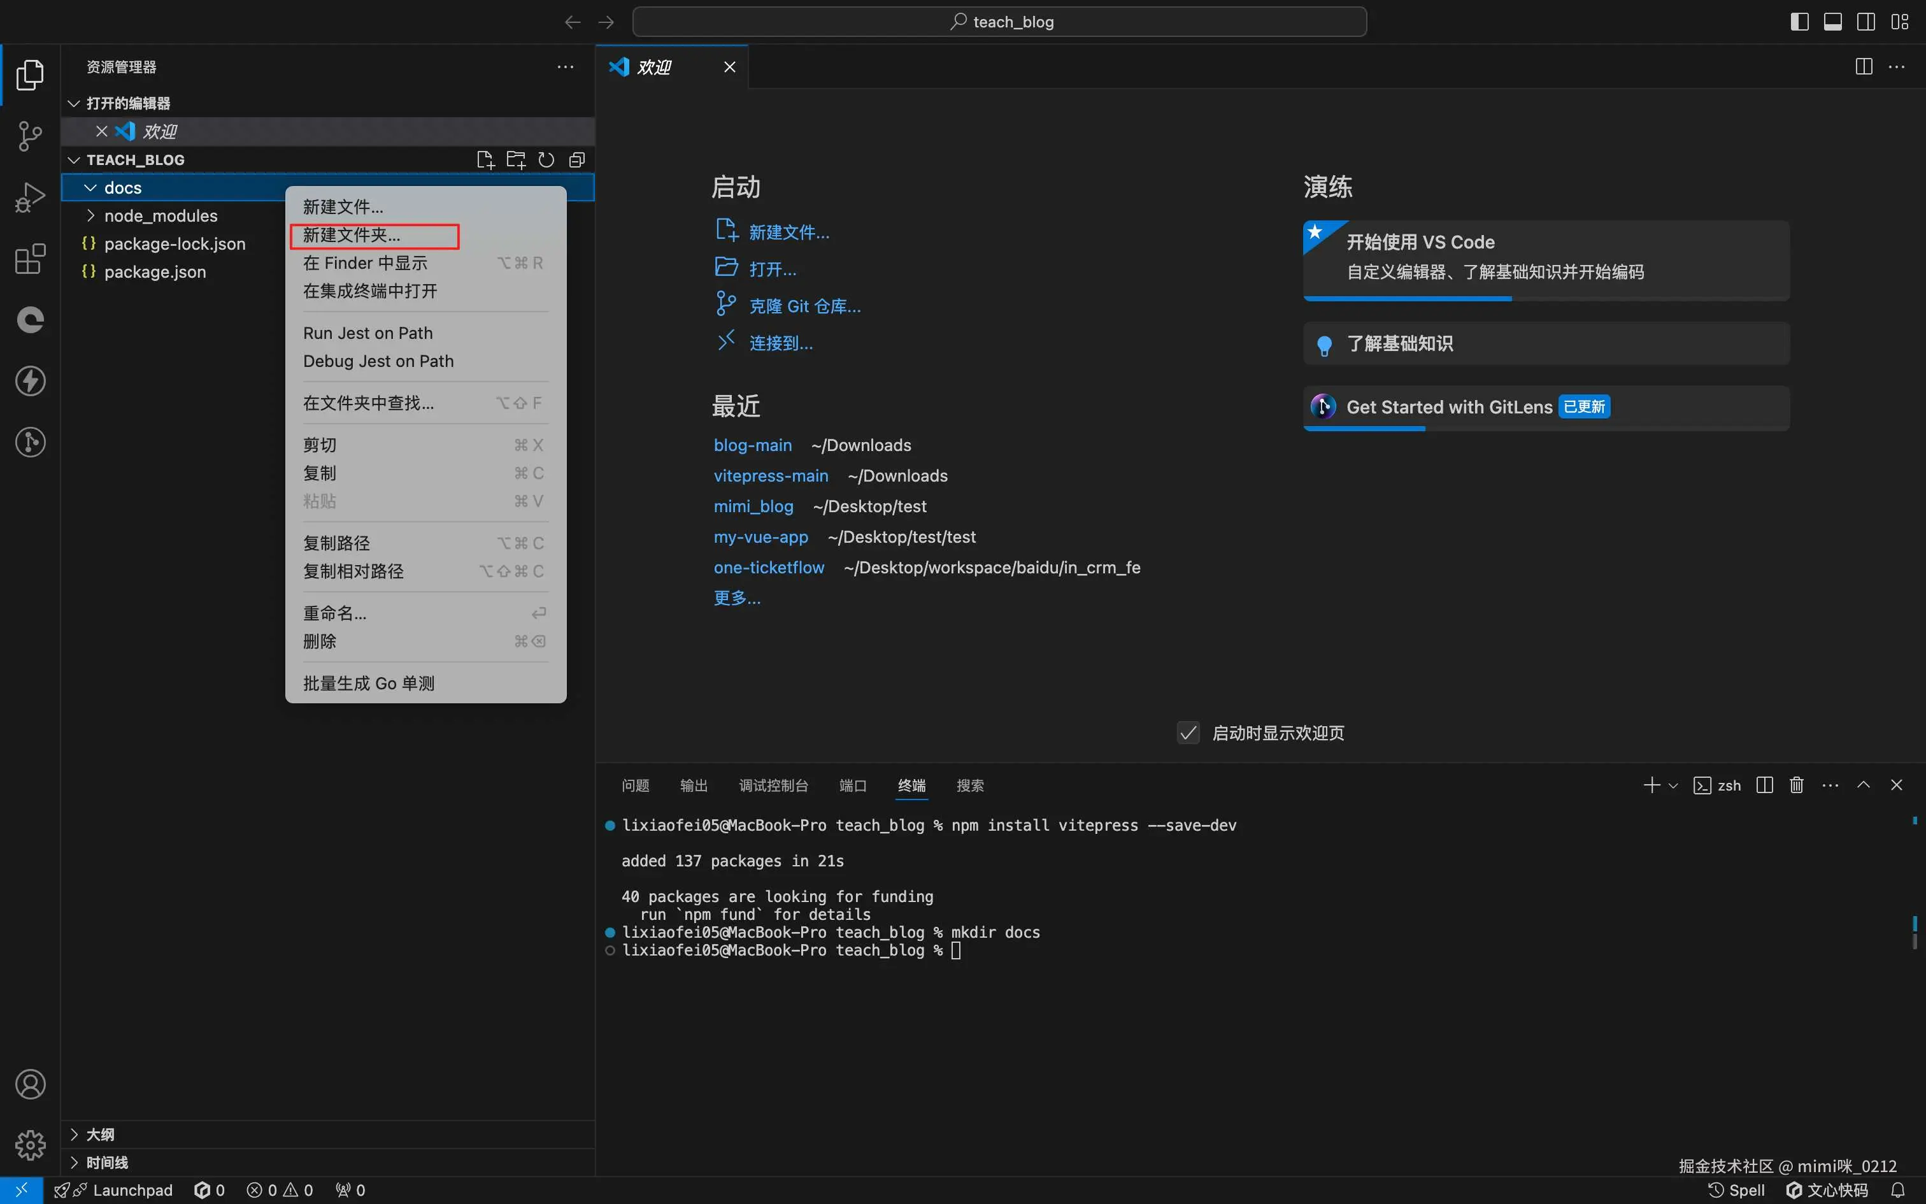The width and height of the screenshot is (1926, 1204).
Task: Switch to the 输出 panel tab
Action: click(x=693, y=786)
